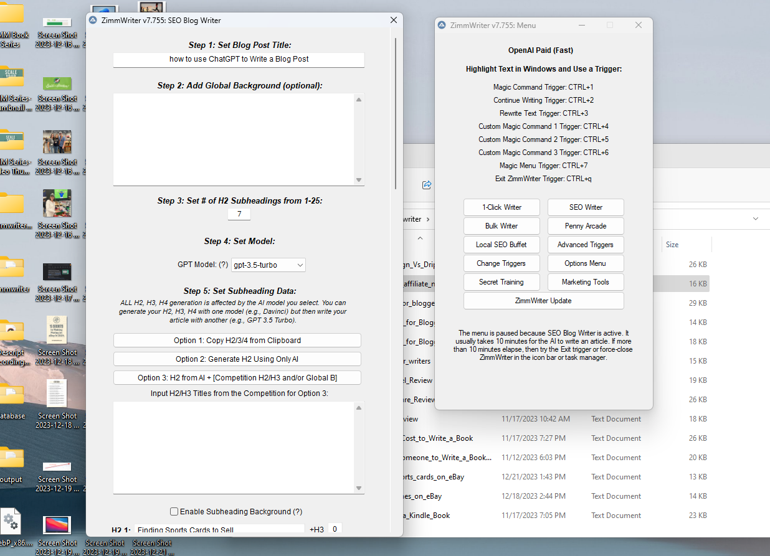Launch the Bulk Writer from the menu
Screen dimensions: 770x556
tap(501, 225)
